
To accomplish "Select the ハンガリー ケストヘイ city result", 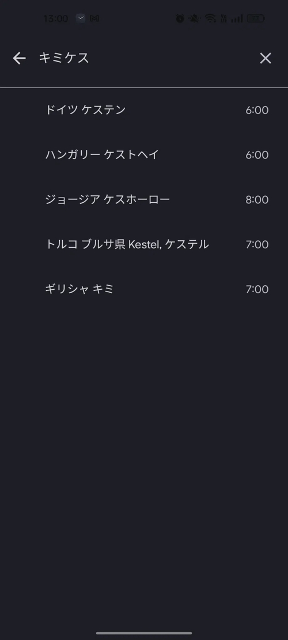I will coord(144,155).
